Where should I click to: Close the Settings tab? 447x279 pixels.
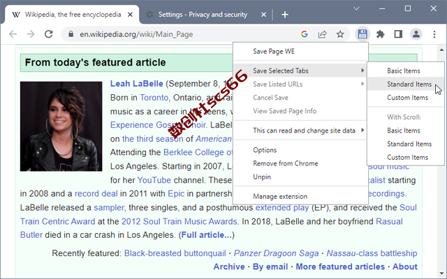pos(264,15)
